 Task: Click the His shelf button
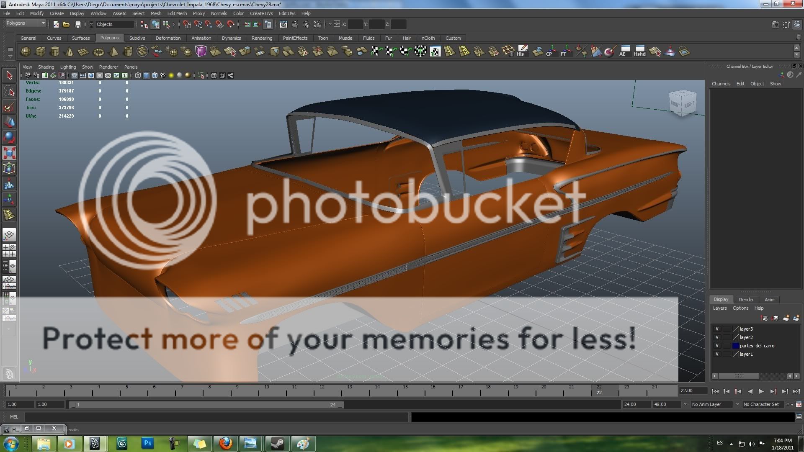(x=522, y=51)
